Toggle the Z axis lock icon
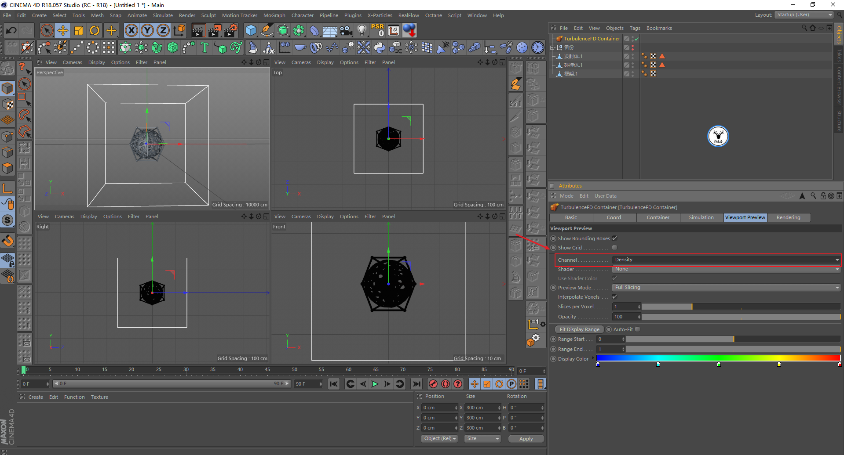 pos(163,30)
